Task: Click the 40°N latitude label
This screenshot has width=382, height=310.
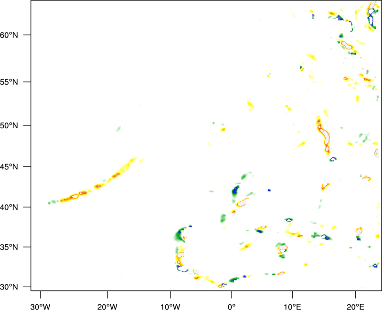Action: coord(9,207)
